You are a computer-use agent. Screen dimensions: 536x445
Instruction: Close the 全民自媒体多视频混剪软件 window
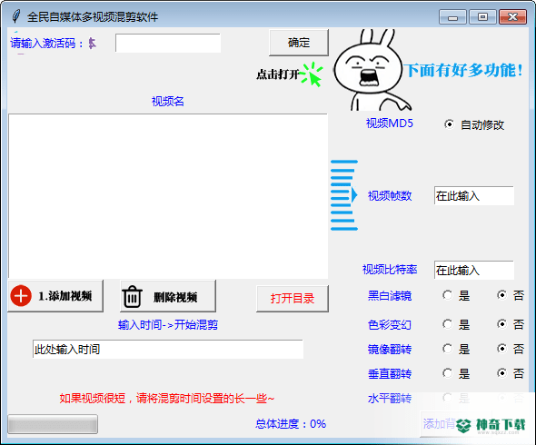pos(512,16)
